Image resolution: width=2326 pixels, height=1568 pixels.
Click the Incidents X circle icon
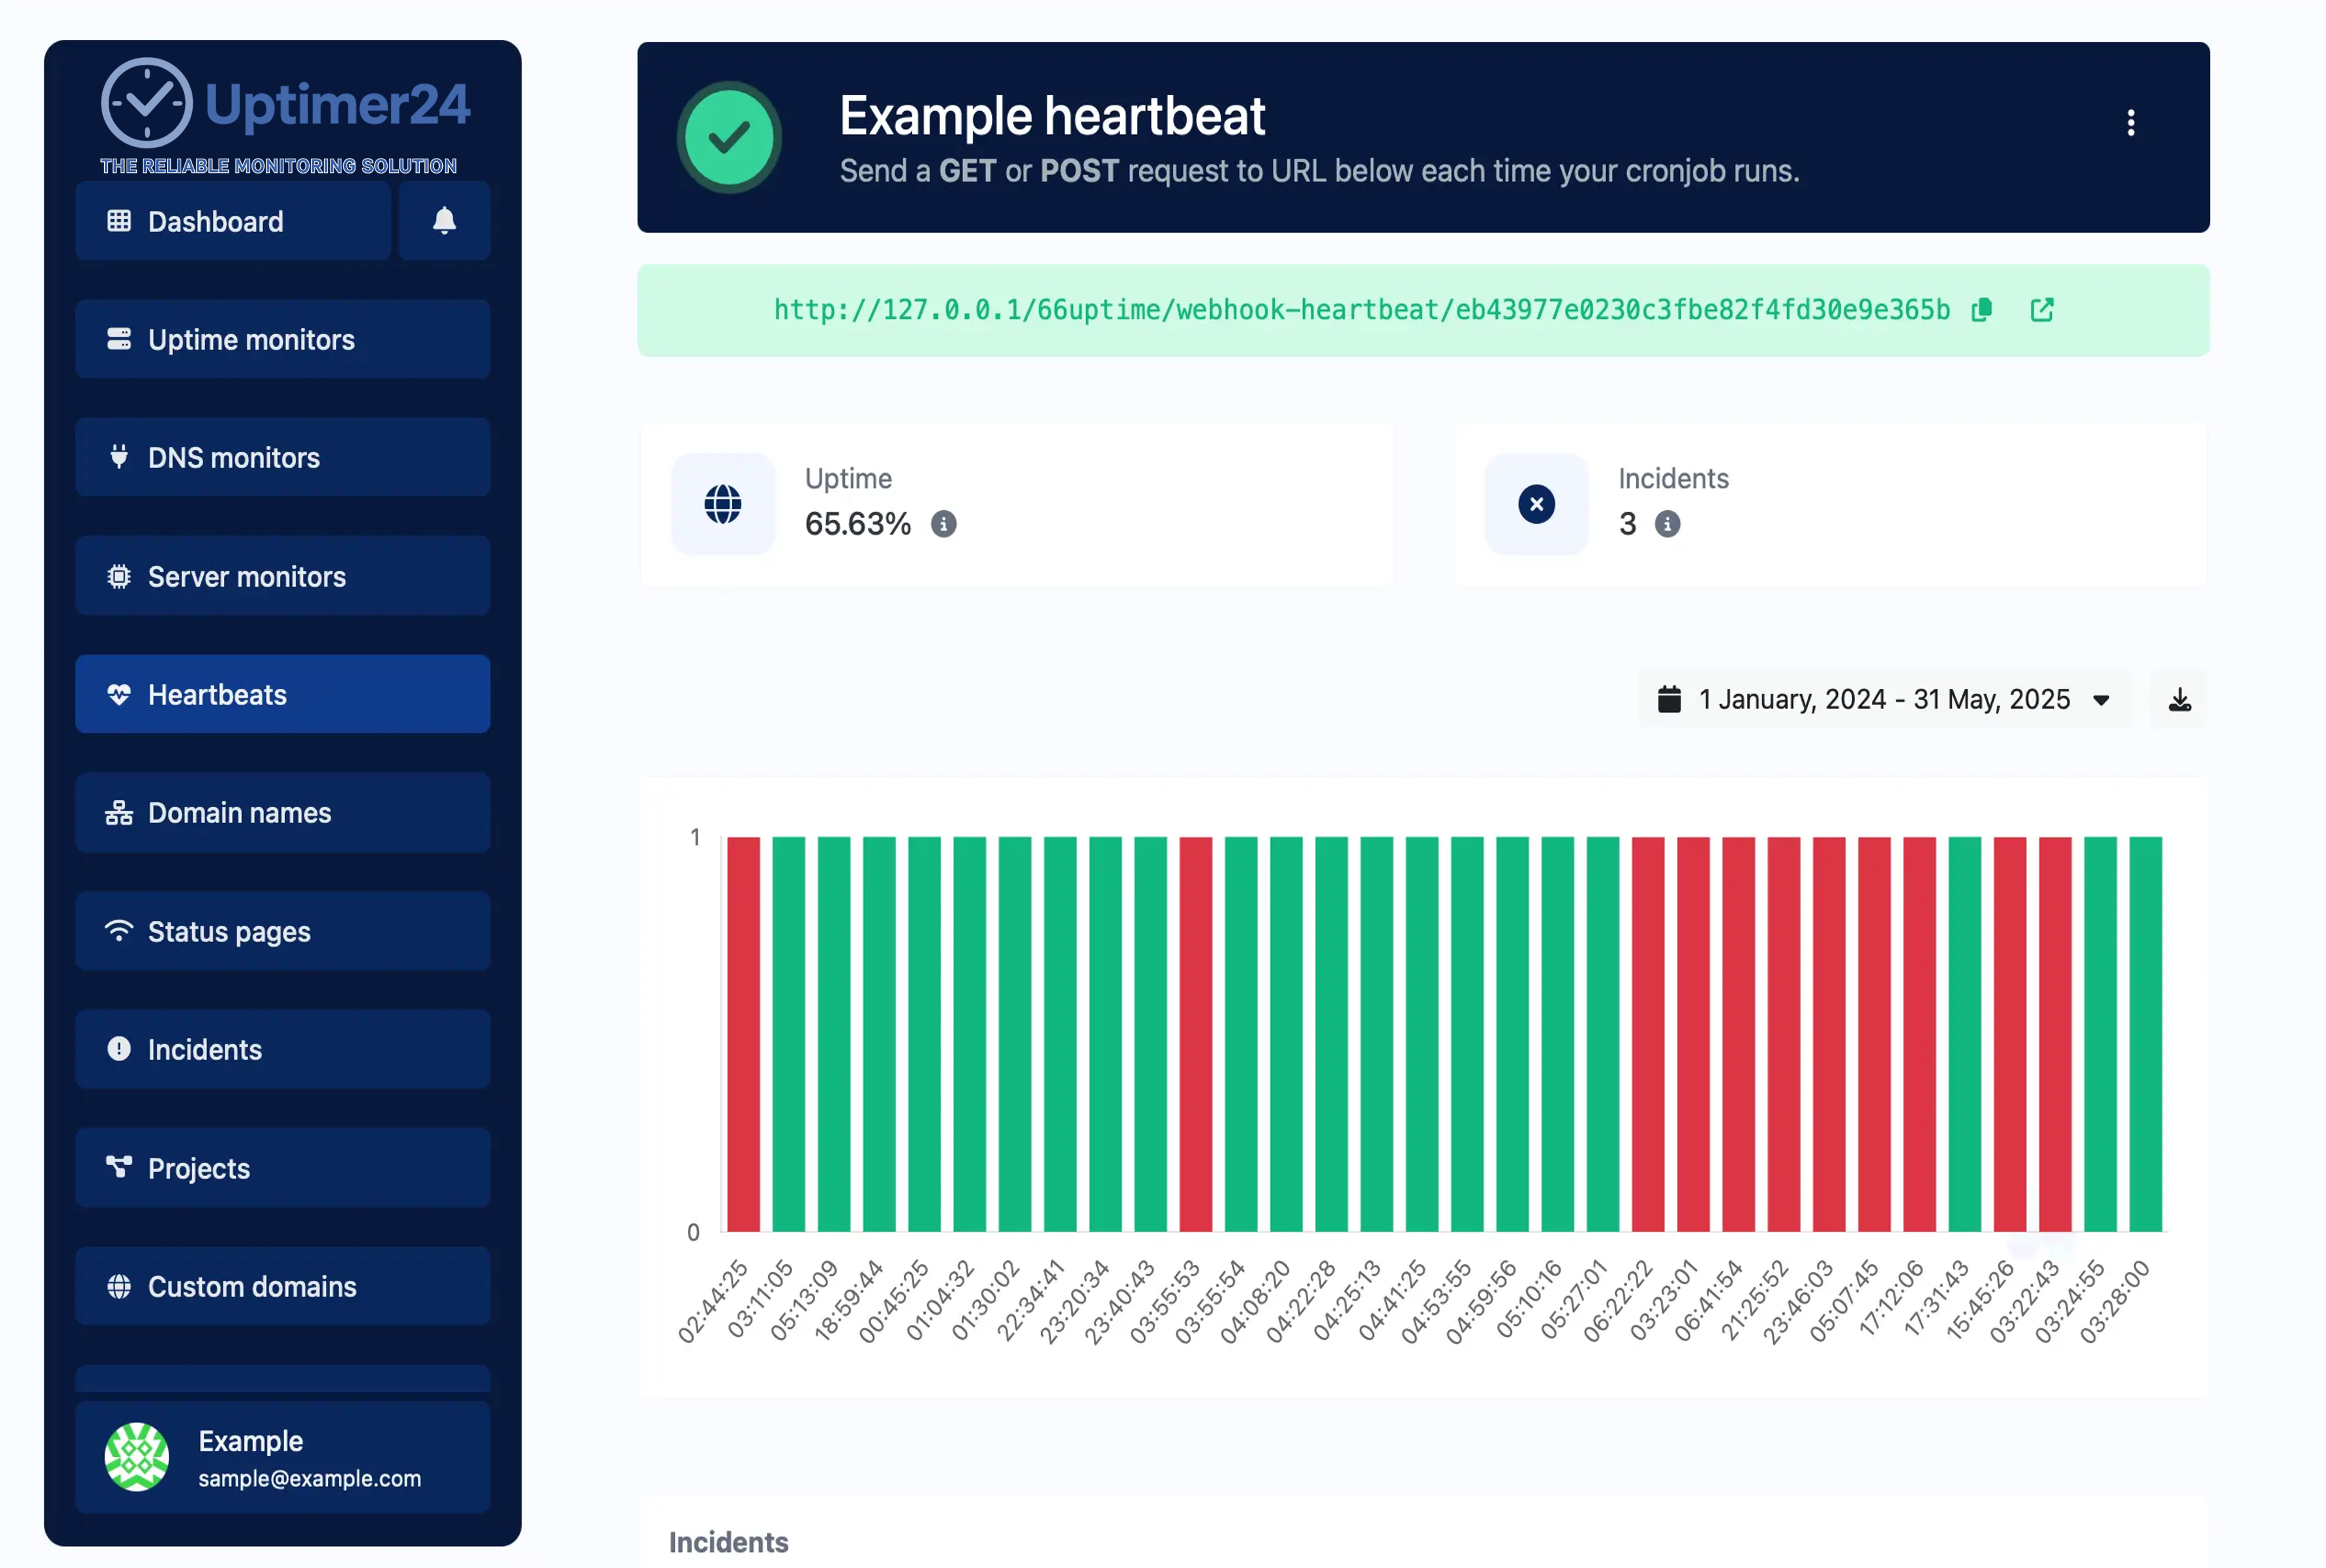tap(1537, 504)
